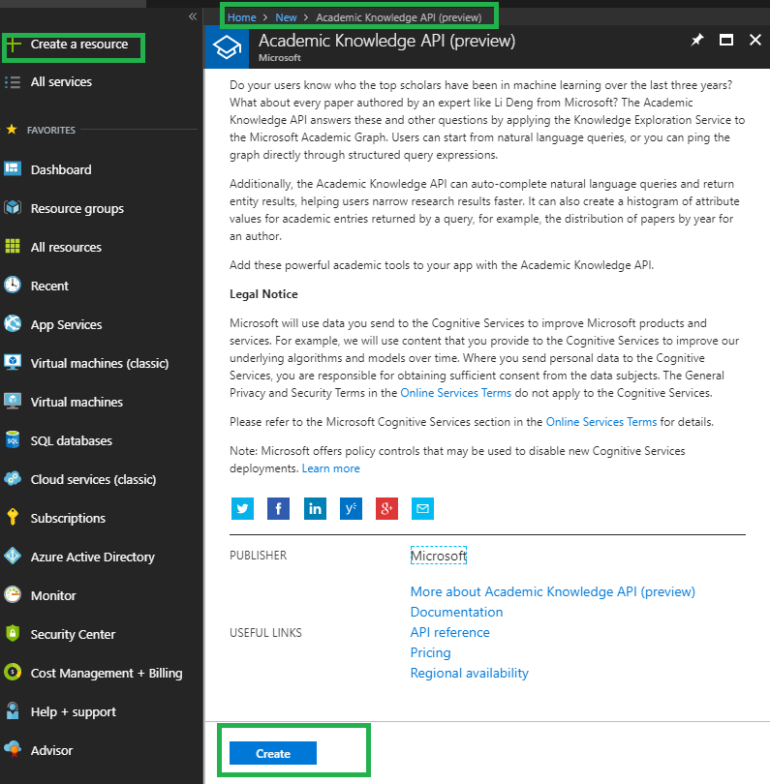Open the API reference link
The height and width of the screenshot is (784, 770).
pyautogui.click(x=449, y=632)
